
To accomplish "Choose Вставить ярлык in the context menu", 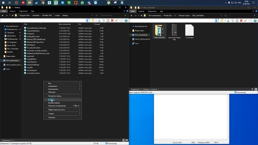I will tap(63, 103).
